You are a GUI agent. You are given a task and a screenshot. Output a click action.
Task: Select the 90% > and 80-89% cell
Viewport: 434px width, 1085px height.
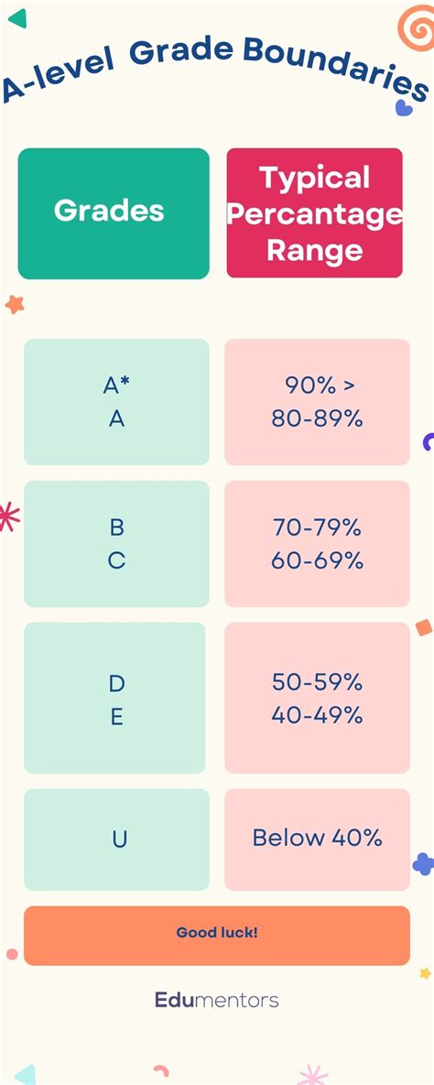[317, 402]
